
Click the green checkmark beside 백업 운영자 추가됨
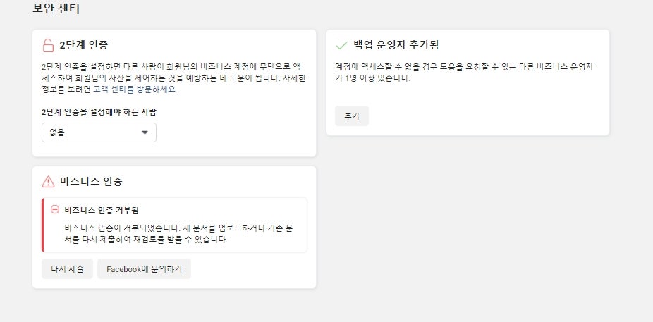point(341,45)
